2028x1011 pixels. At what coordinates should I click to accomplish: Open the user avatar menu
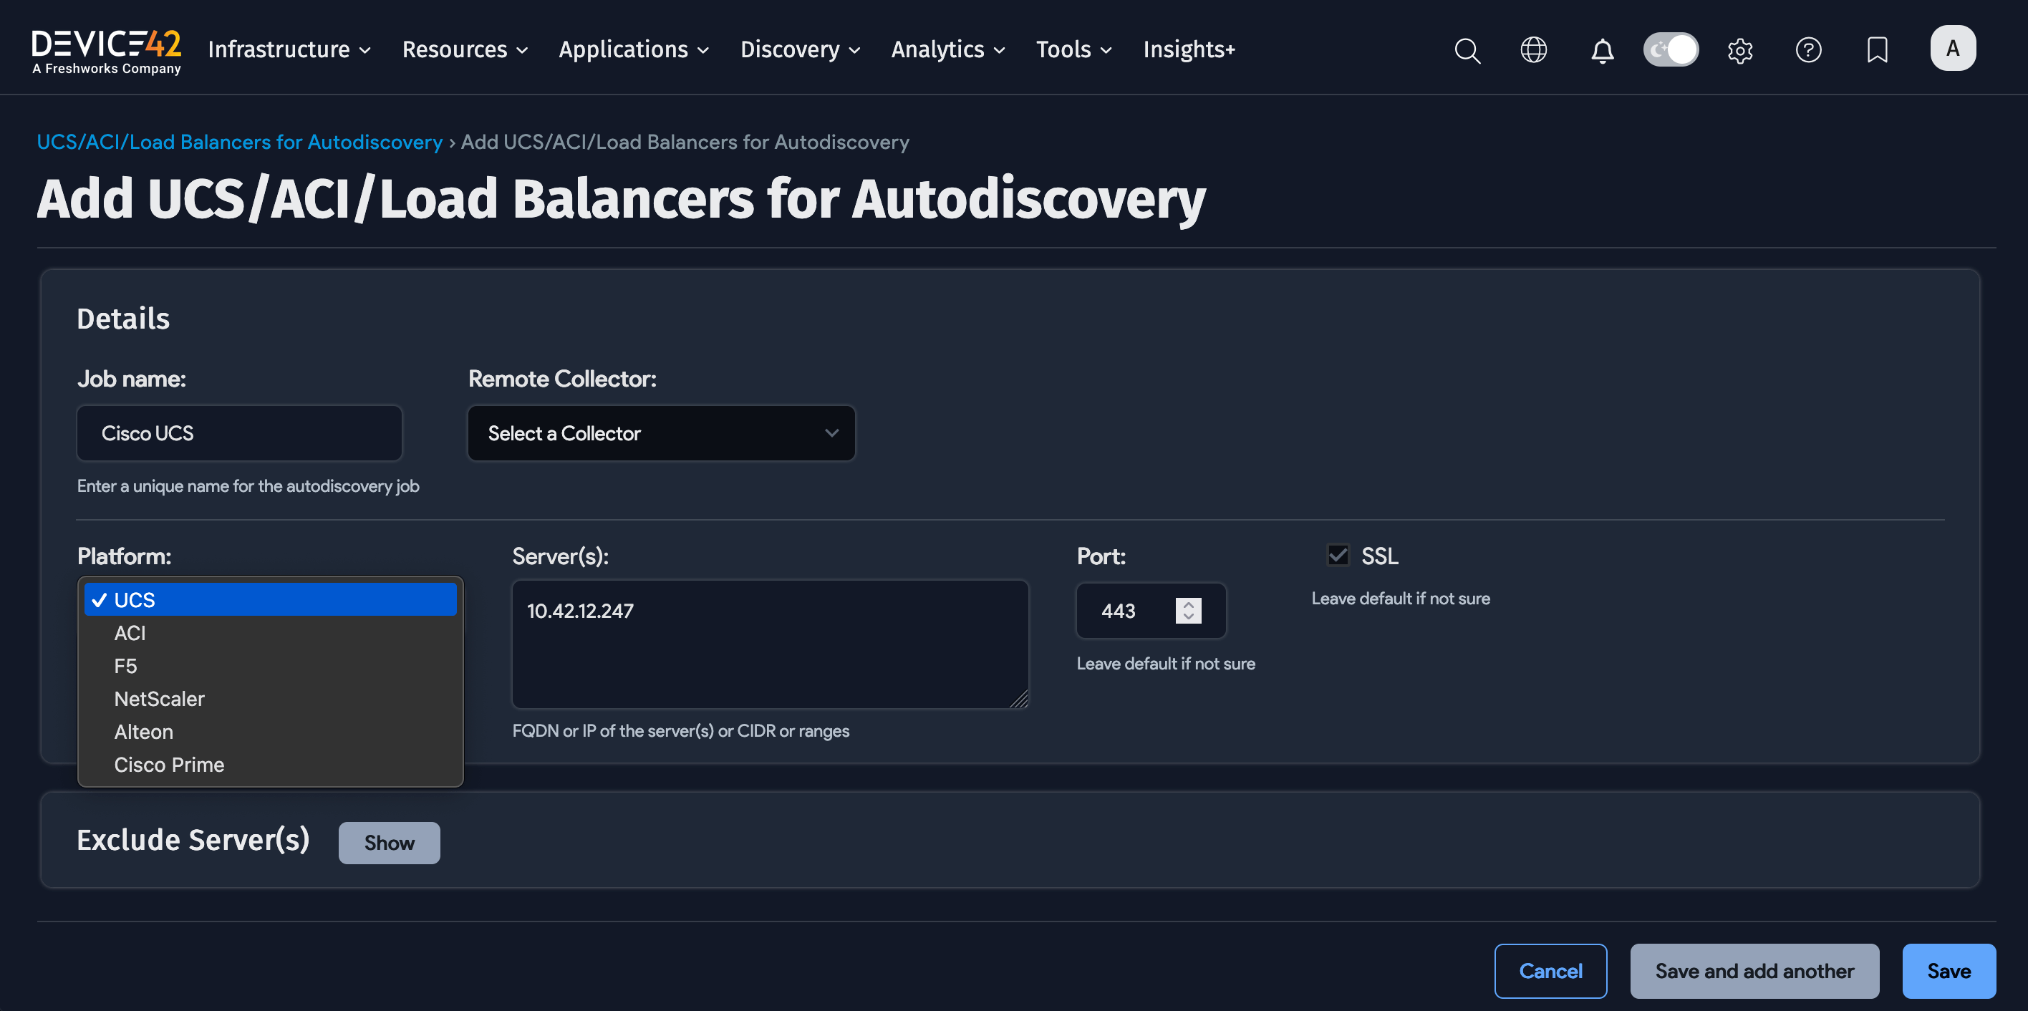click(x=1952, y=49)
